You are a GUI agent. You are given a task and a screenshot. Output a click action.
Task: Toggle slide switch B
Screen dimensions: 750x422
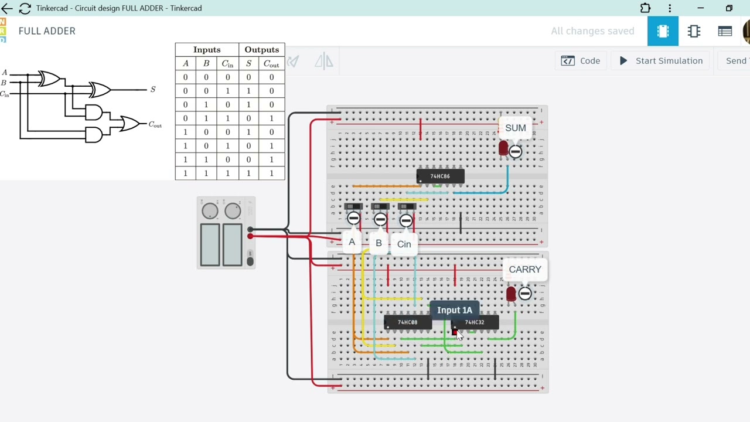coord(380,207)
